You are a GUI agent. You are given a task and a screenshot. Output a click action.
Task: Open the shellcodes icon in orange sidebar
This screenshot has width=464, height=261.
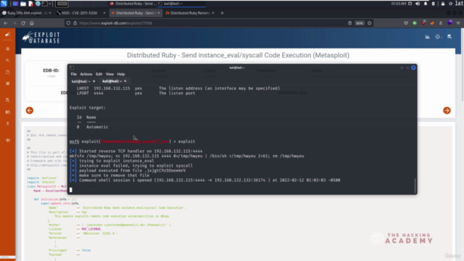8,84
